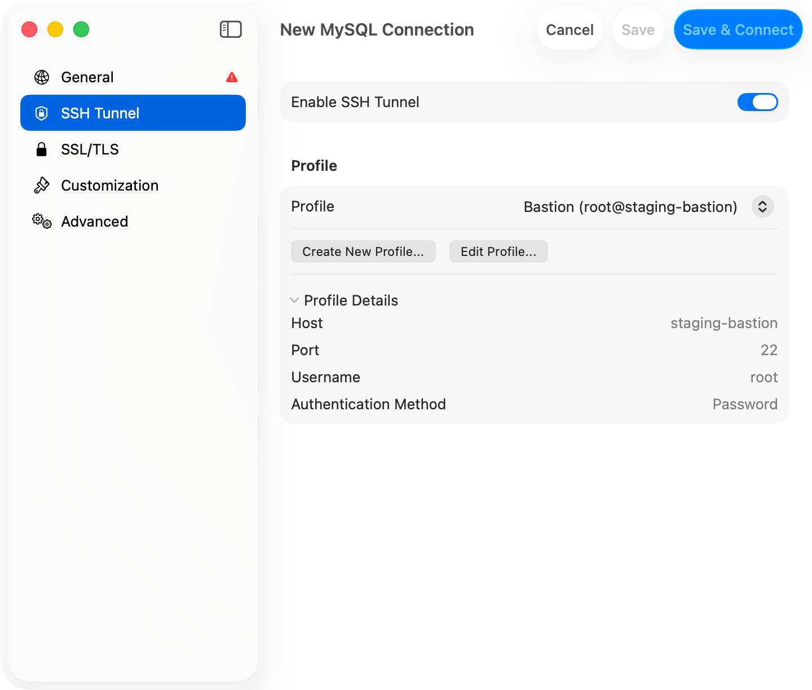Click the Bastion (root@staging-bastion) profile text
812x690 pixels.
click(630, 207)
